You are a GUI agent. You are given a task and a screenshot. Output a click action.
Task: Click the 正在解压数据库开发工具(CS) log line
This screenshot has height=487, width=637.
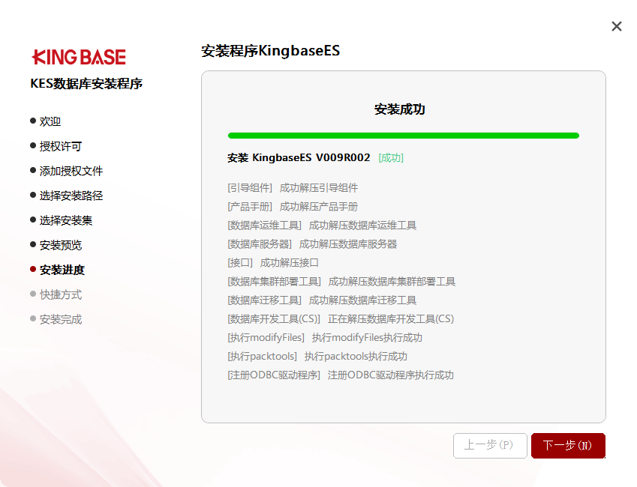(x=391, y=318)
